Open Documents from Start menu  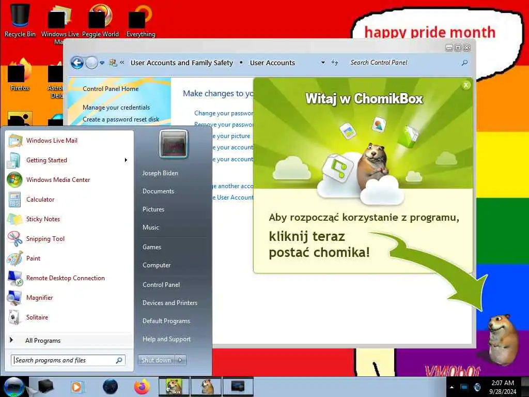[x=158, y=191]
